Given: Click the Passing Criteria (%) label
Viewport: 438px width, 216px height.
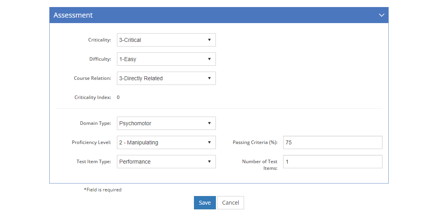Looking at the screenshot, I should (x=255, y=142).
